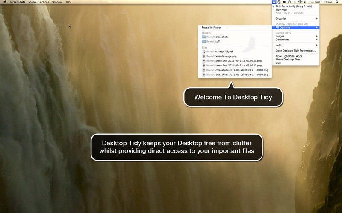This screenshot has width=342, height=213.
Task: Expand the Documents quick filter submenu
Action: click(295, 40)
